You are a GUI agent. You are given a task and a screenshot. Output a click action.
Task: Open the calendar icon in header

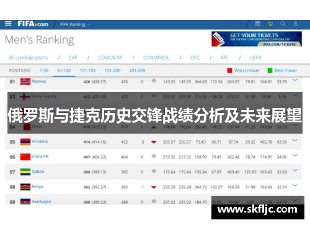point(258,24)
